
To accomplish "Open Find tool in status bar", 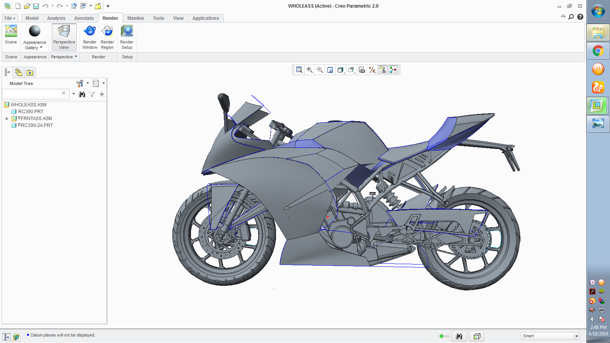I will click(459, 336).
